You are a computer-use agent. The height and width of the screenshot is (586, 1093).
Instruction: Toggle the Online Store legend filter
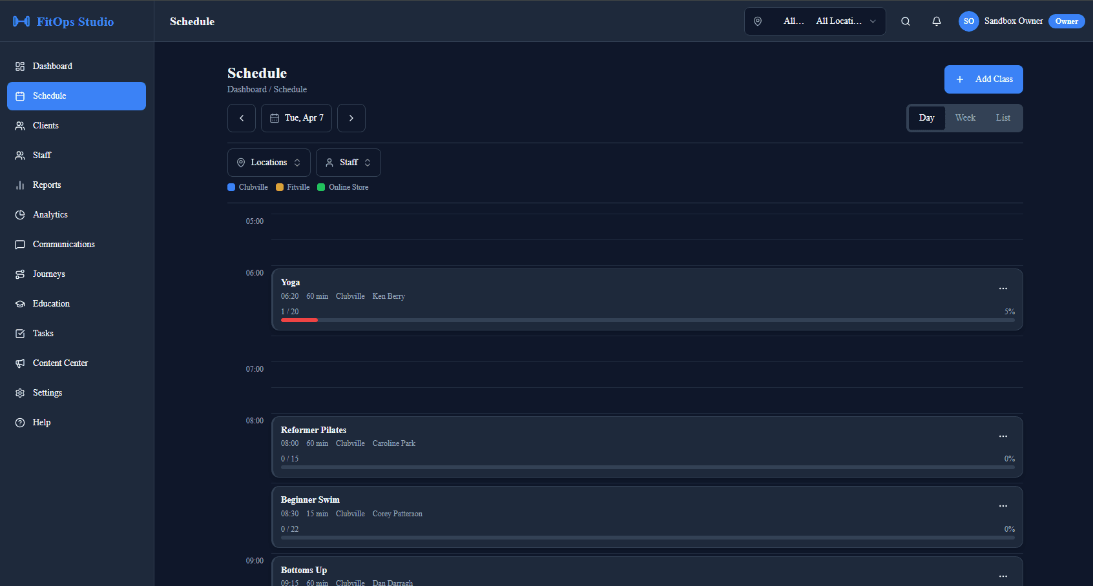pos(322,187)
